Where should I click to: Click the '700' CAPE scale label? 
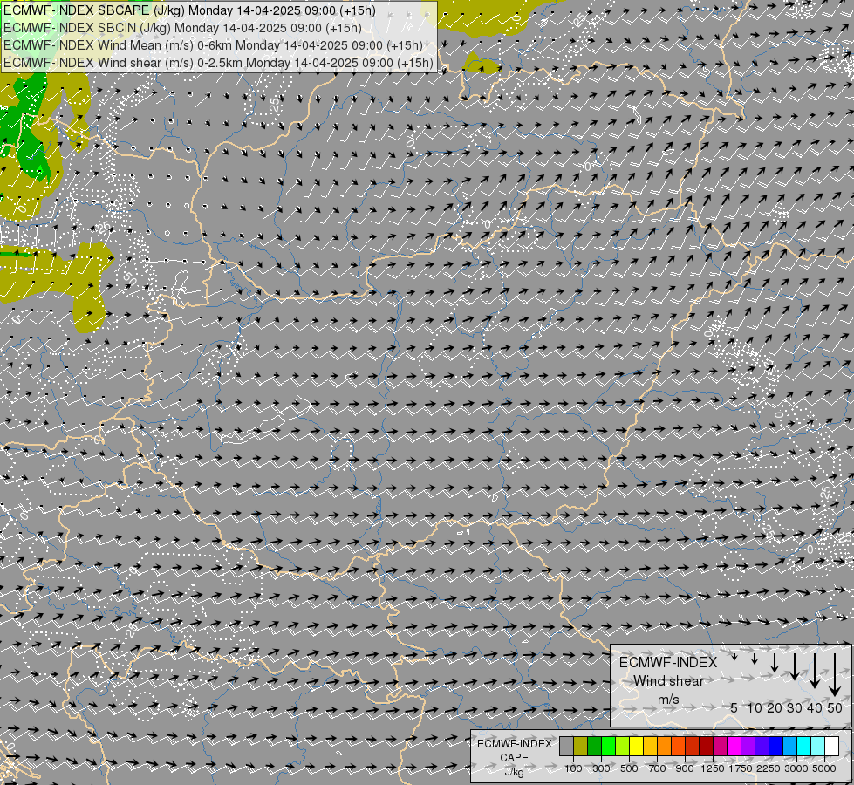658,768
